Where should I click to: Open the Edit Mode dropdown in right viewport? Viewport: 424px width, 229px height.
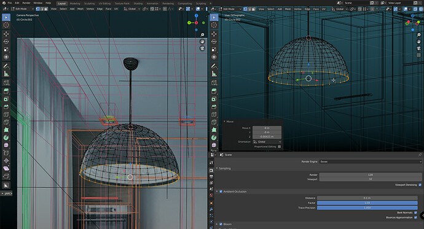pyautogui.click(x=230, y=9)
